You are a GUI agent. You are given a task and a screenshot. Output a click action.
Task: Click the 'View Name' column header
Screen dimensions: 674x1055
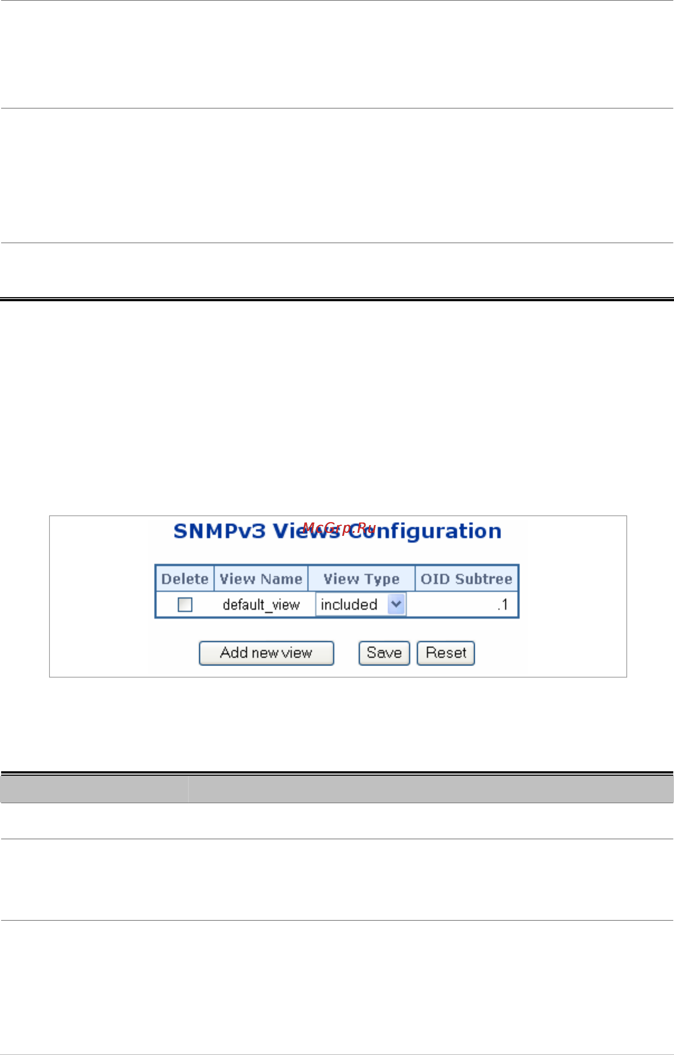click(261, 579)
